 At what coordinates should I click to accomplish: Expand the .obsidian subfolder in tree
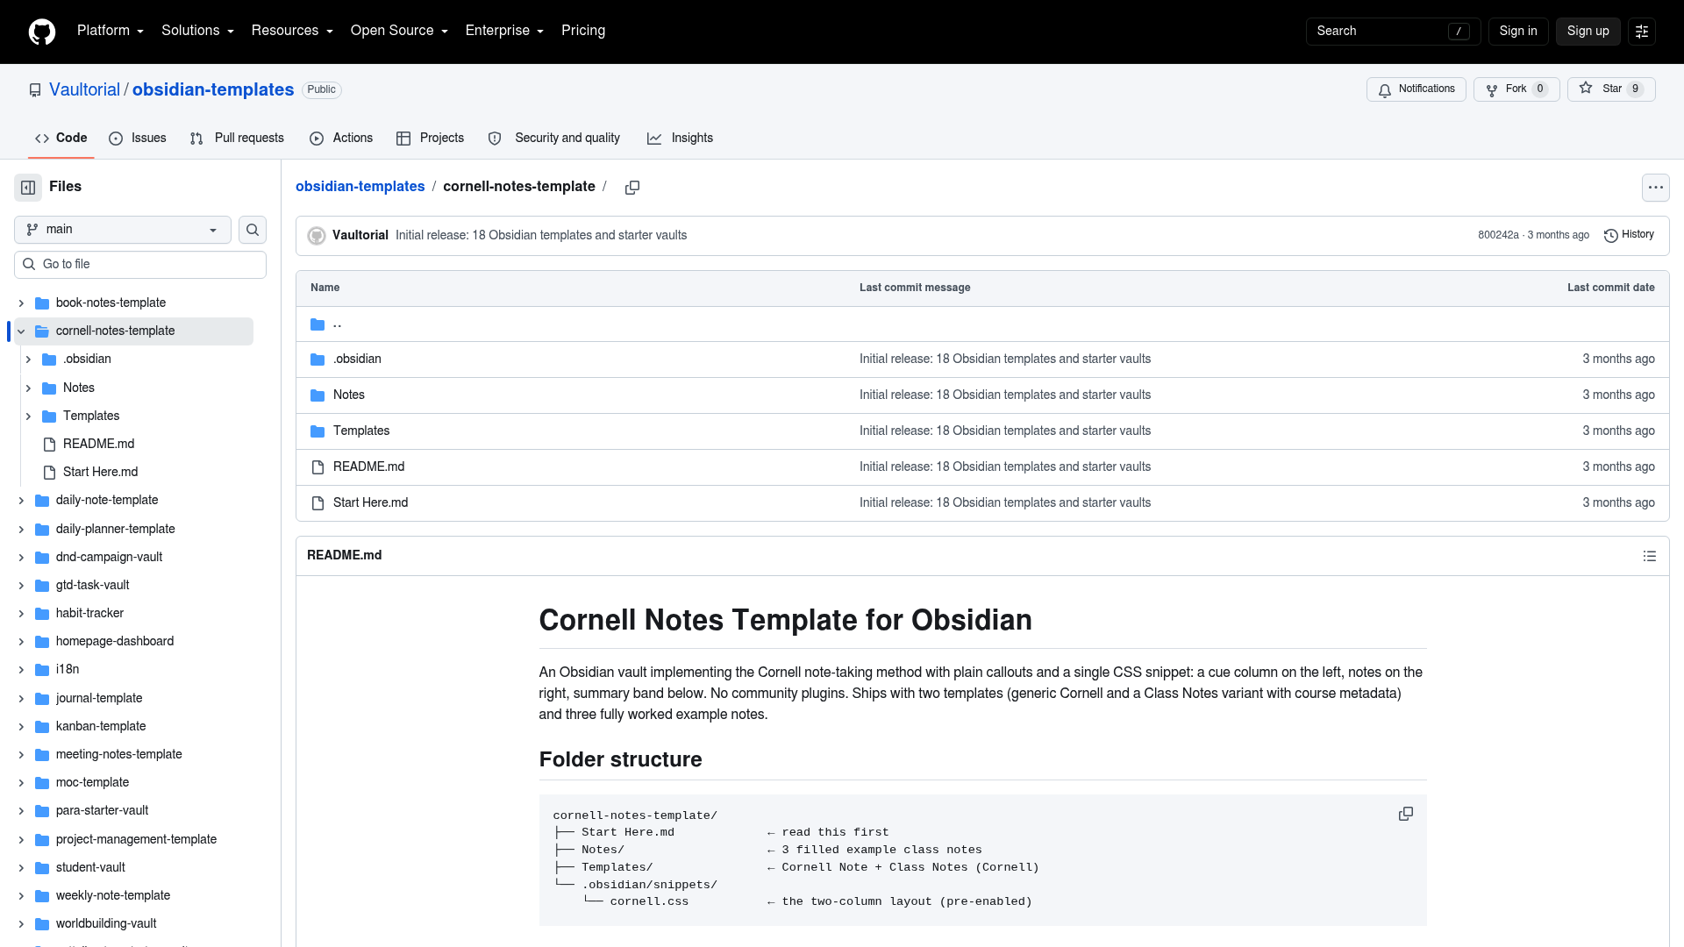pyautogui.click(x=28, y=360)
